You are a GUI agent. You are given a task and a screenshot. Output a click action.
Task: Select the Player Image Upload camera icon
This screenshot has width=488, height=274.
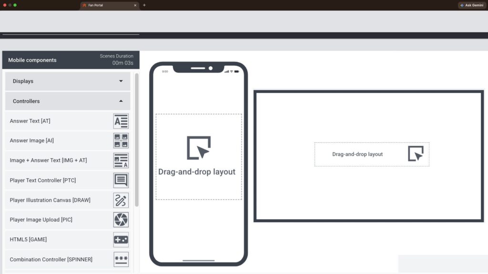pos(121,220)
